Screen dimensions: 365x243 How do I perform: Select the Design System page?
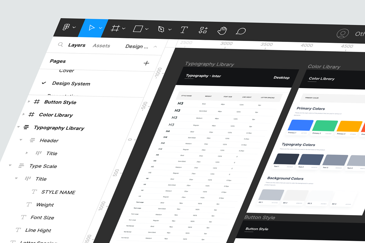[x=71, y=84]
